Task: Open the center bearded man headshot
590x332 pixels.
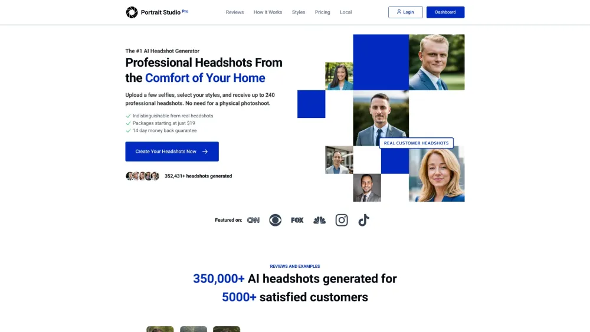Action: point(381,118)
